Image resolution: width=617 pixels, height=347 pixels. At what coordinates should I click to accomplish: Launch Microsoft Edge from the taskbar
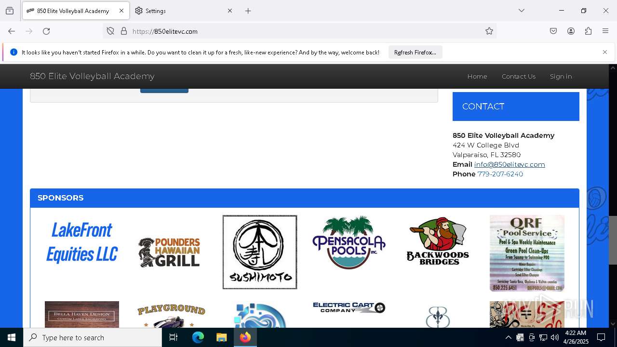(198, 337)
